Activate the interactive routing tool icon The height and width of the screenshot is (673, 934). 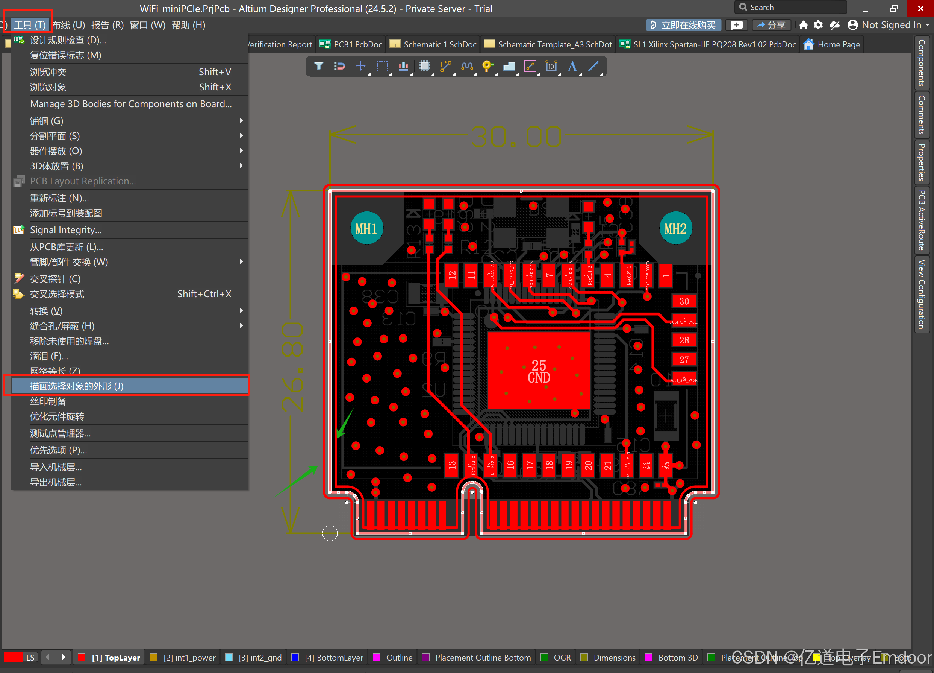coord(446,66)
